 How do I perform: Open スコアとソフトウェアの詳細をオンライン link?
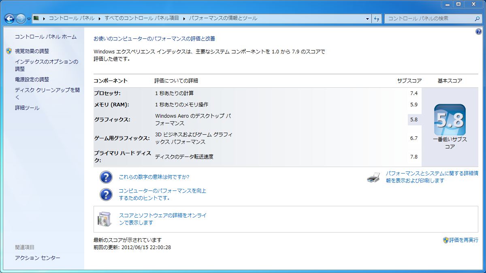163,219
